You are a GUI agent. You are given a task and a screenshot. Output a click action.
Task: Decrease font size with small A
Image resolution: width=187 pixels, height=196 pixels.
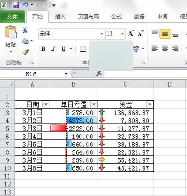click(x=141, y=33)
